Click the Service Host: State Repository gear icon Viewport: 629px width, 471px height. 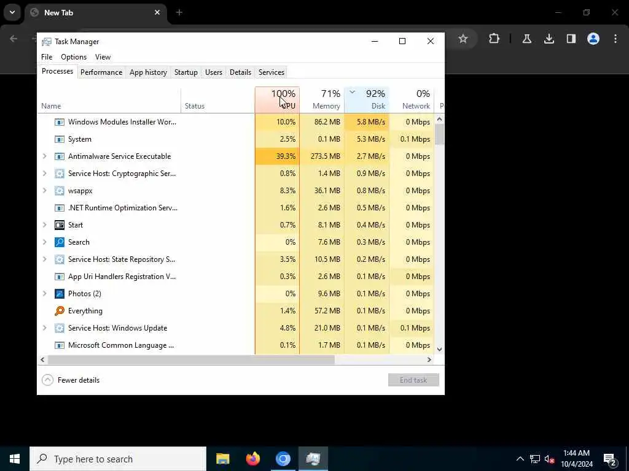click(60, 259)
